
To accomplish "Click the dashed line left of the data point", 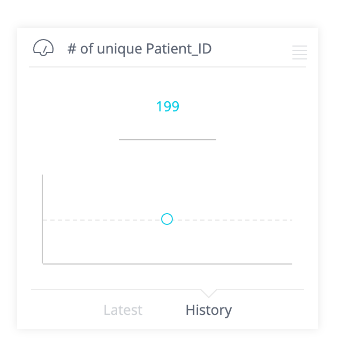I will (x=102, y=220).
